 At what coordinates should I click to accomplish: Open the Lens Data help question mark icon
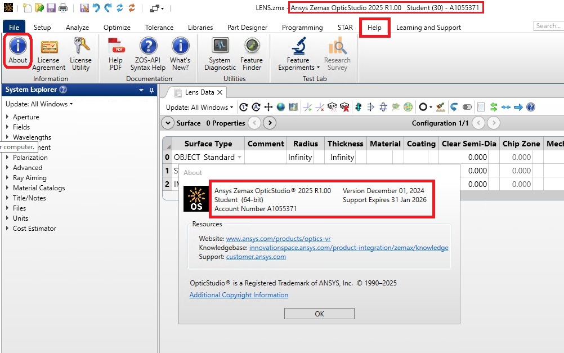(531, 107)
